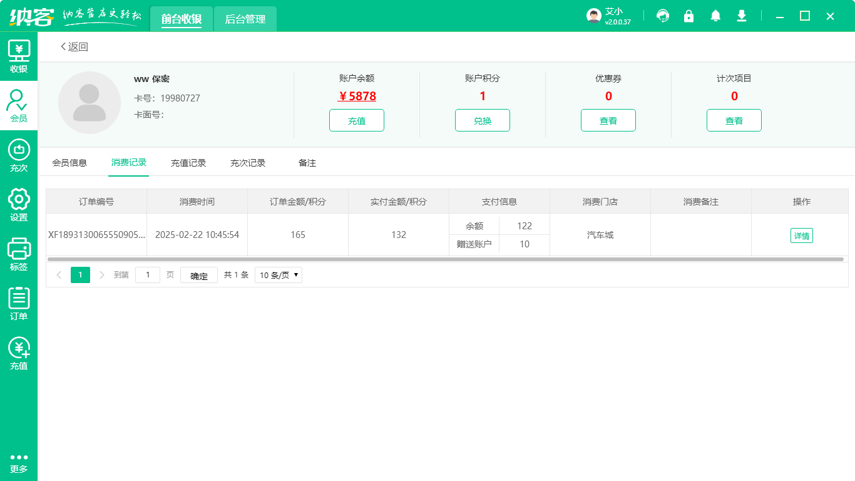The height and width of the screenshot is (481, 855).
Task: Click the 详情 button for the order
Action: click(802, 235)
